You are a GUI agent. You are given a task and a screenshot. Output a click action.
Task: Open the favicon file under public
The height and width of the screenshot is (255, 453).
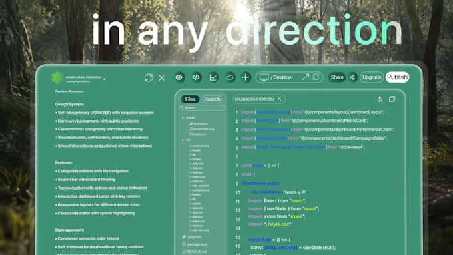click(x=199, y=124)
